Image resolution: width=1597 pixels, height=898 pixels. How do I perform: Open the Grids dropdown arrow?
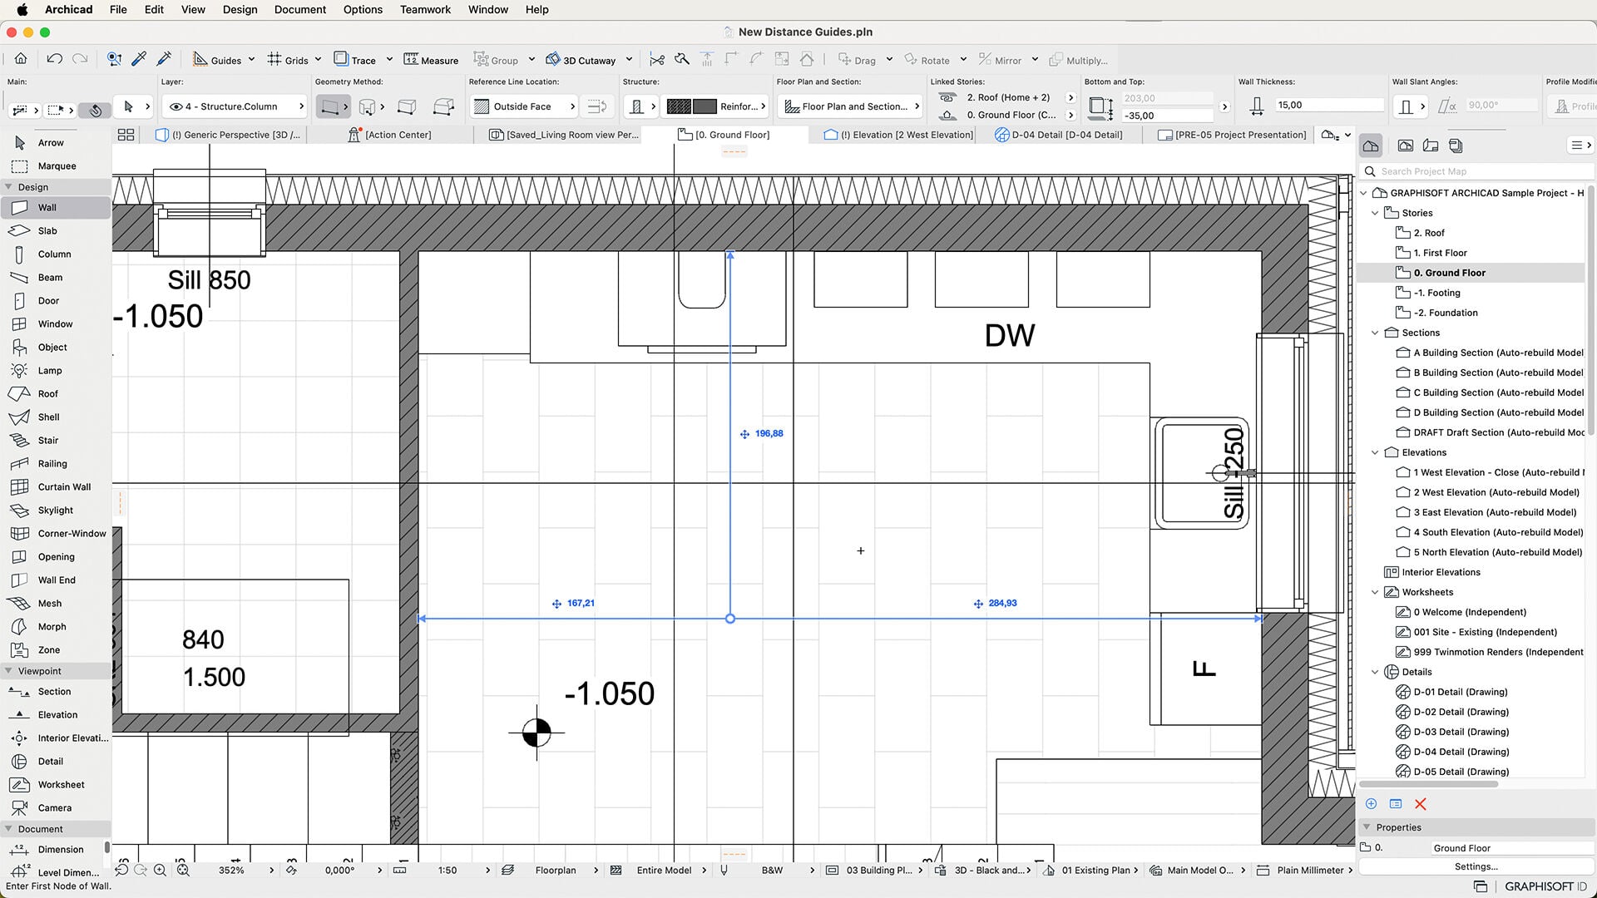(318, 60)
